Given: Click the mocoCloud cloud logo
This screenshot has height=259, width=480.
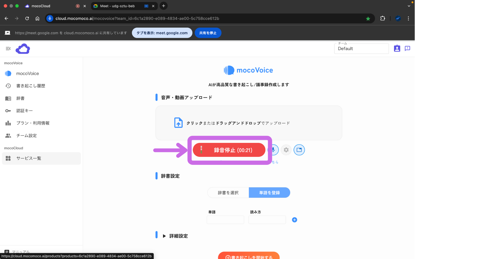Looking at the screenshot, I should click(x=23, y=49).
